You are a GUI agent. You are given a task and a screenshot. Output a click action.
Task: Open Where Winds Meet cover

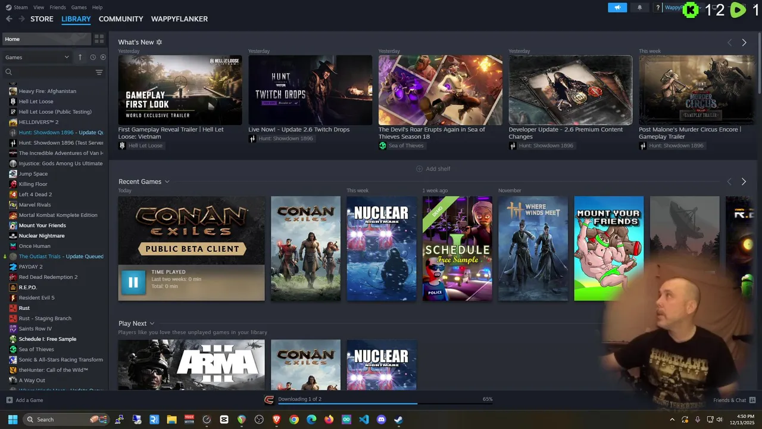533,248
